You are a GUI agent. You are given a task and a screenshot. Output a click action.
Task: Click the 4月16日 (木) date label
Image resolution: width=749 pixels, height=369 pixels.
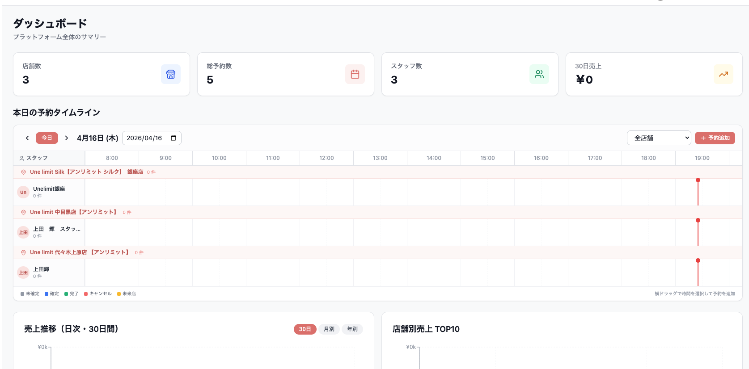(x=97, y=138)
